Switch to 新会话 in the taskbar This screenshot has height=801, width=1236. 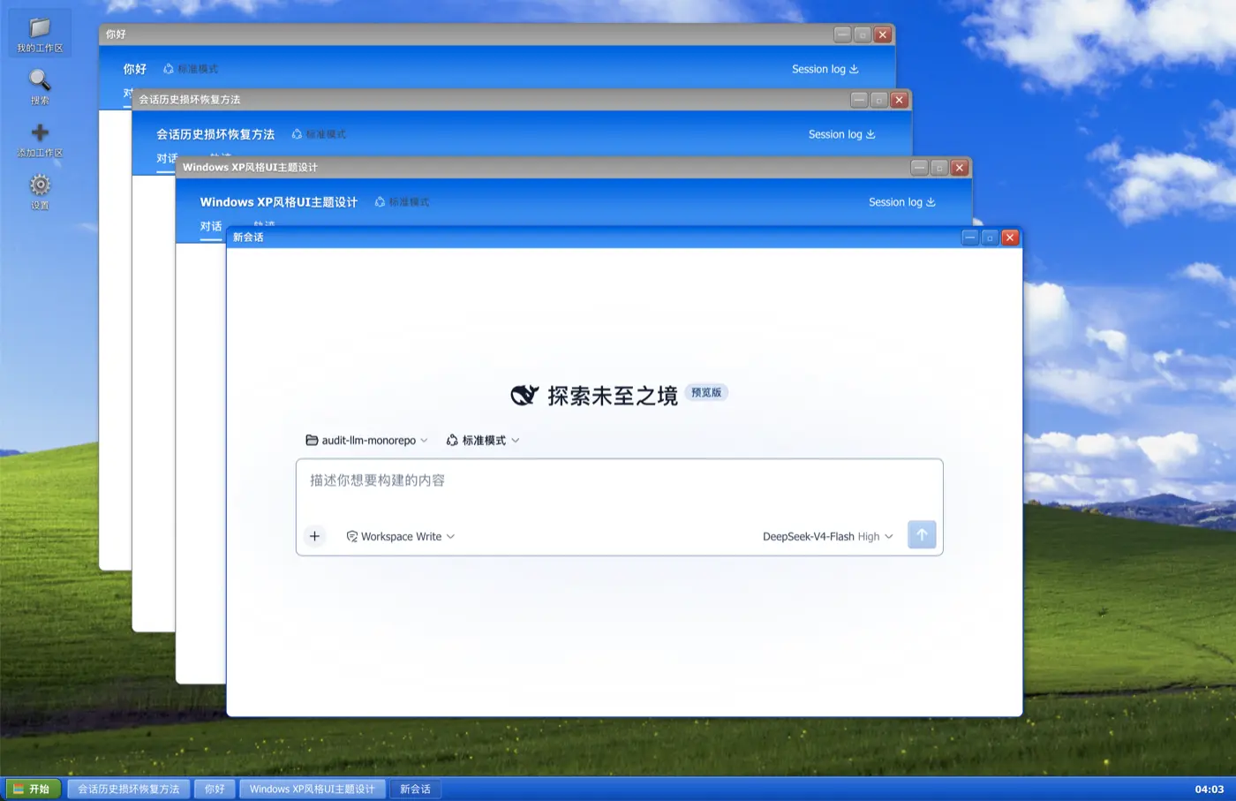[x=415, y=789]
